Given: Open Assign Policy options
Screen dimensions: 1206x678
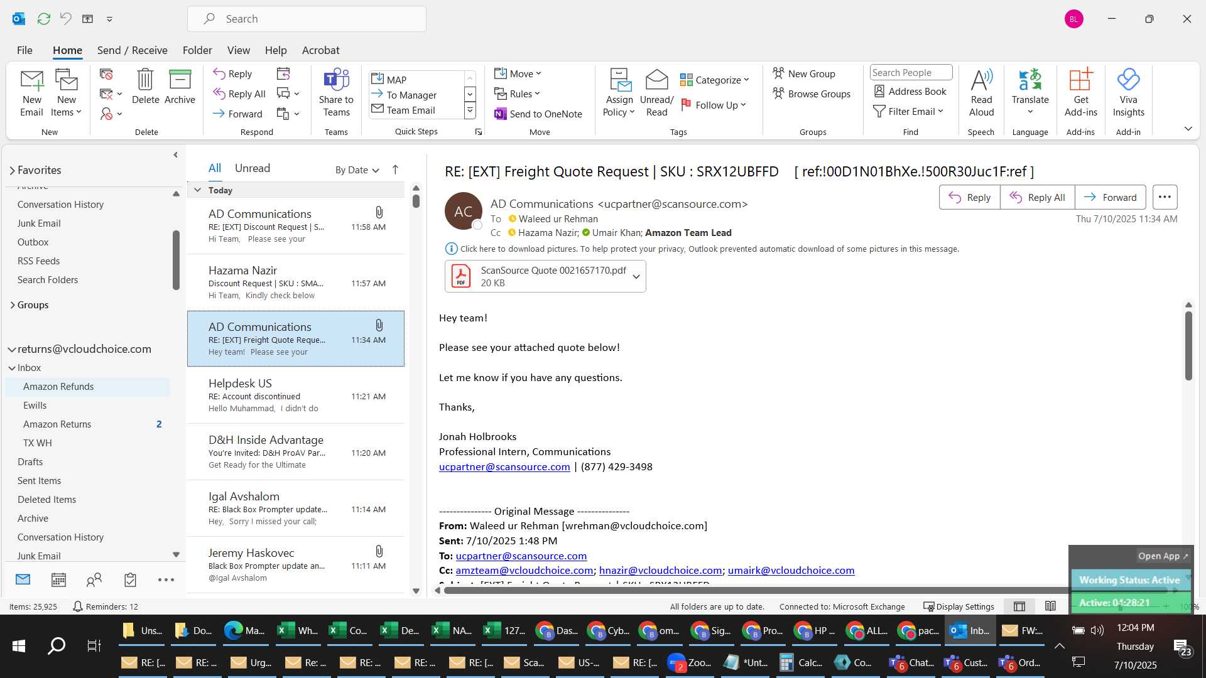Looking at the screenshot, I should coord(619,93).
